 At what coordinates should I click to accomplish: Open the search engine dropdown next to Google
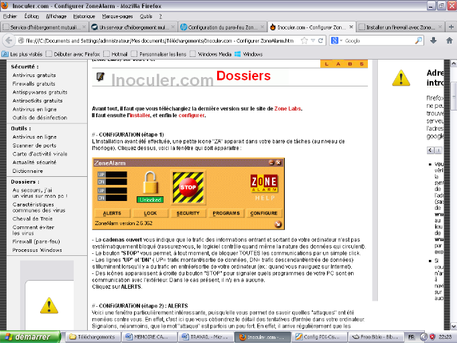pos(341,41)
